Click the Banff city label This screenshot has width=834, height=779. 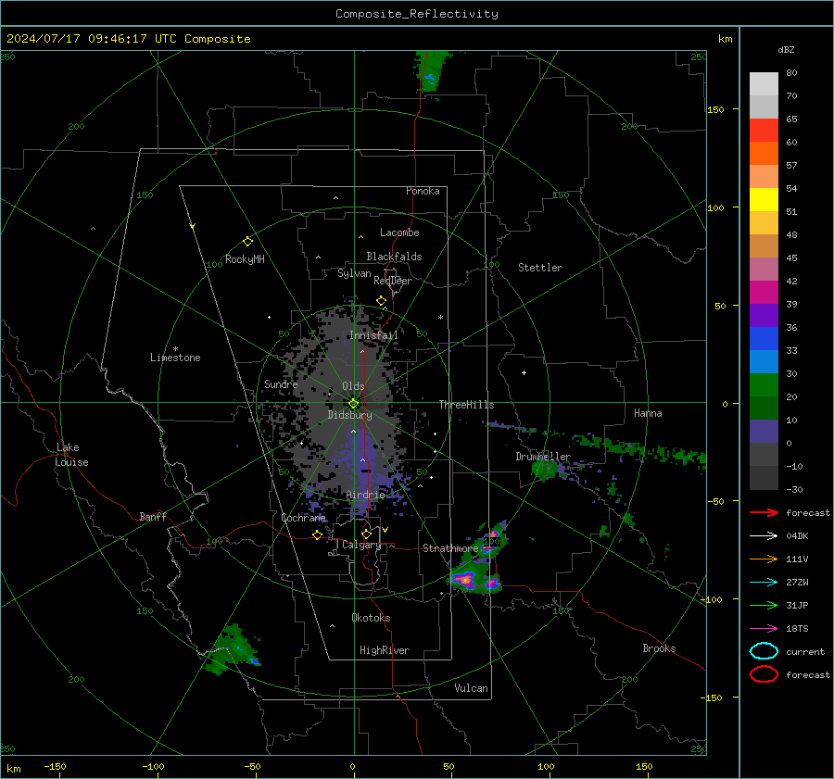153,517
